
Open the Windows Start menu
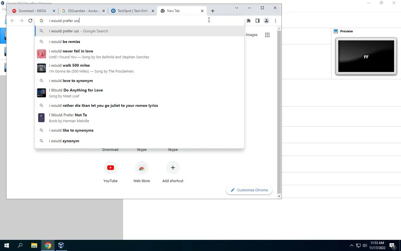pyautogui.click(x=7, y=245)
